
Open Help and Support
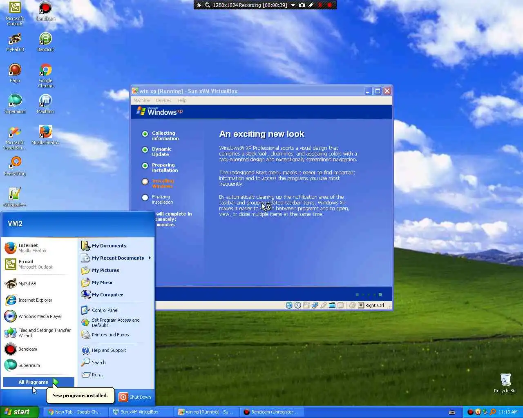[116, 350]
